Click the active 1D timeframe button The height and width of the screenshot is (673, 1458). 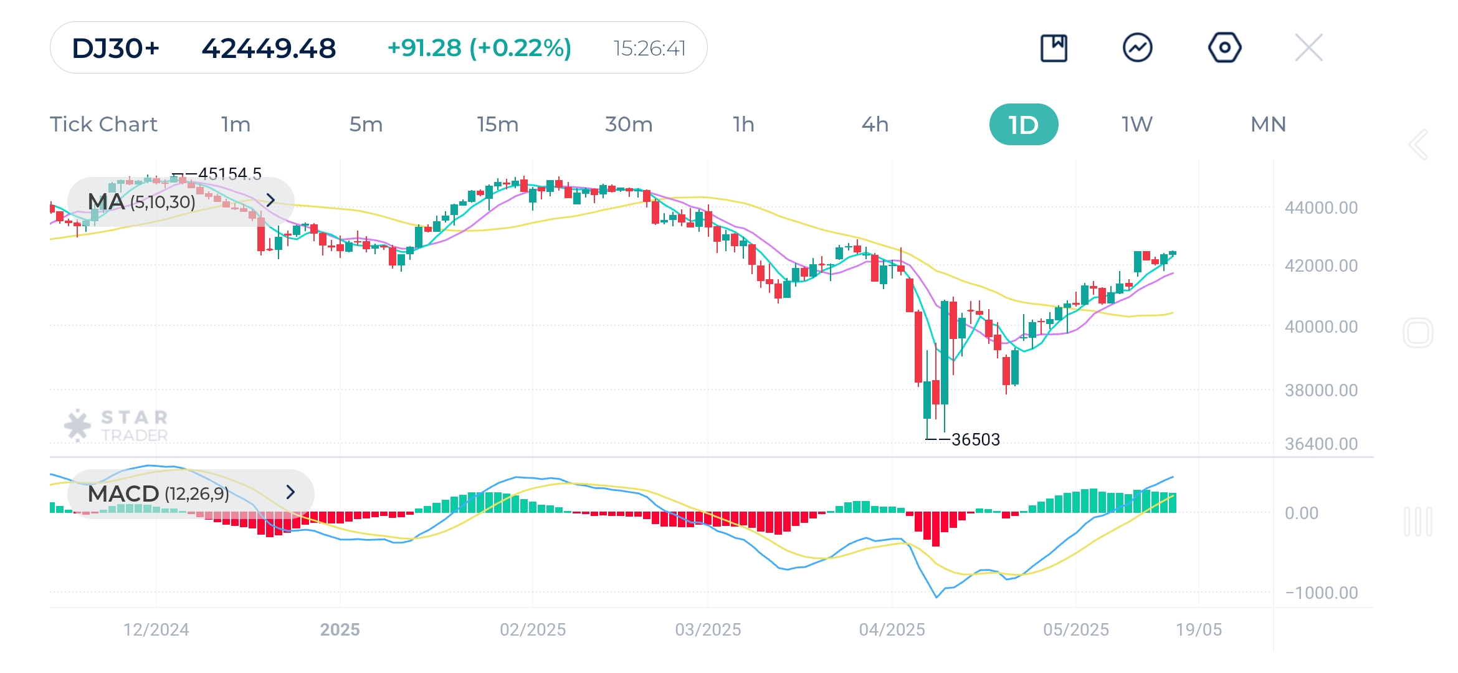1023,125
